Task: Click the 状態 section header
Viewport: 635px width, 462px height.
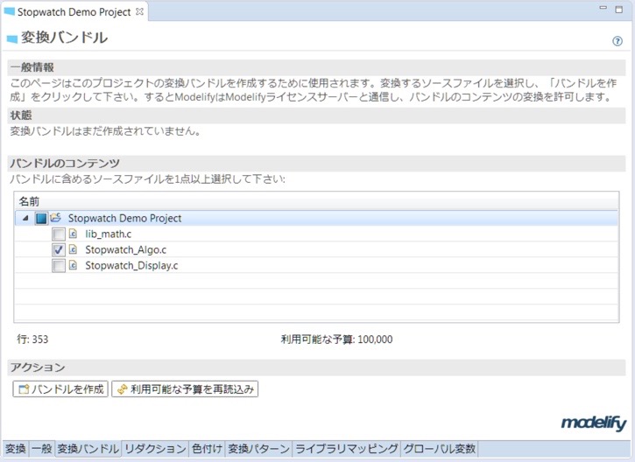Action: pos(316,115)
